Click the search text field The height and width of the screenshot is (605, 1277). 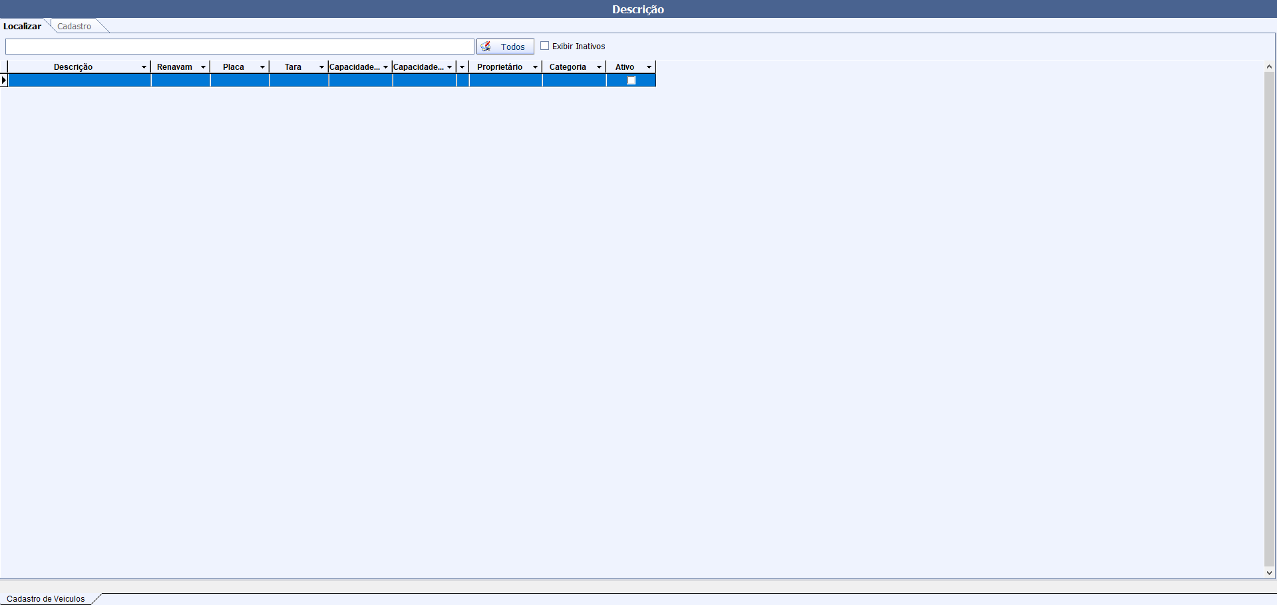pyautogui.click(x=240, y=47)
